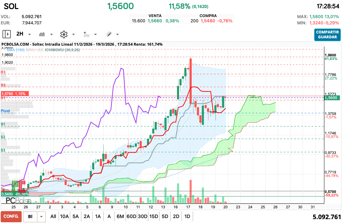Click the S3 support label
This screenshot has width=346, height=224.
(x=3, y=150)
